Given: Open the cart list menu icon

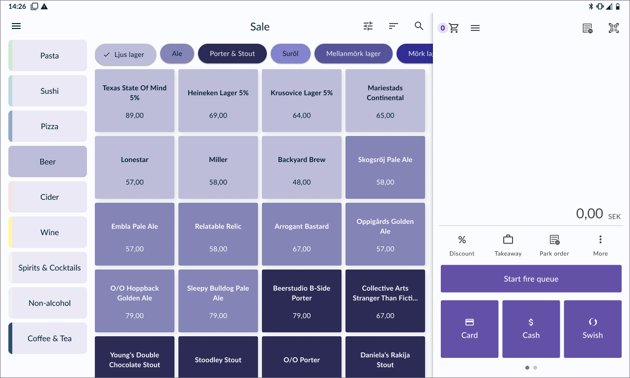Looking at the screenshot, I should point(475,28).
